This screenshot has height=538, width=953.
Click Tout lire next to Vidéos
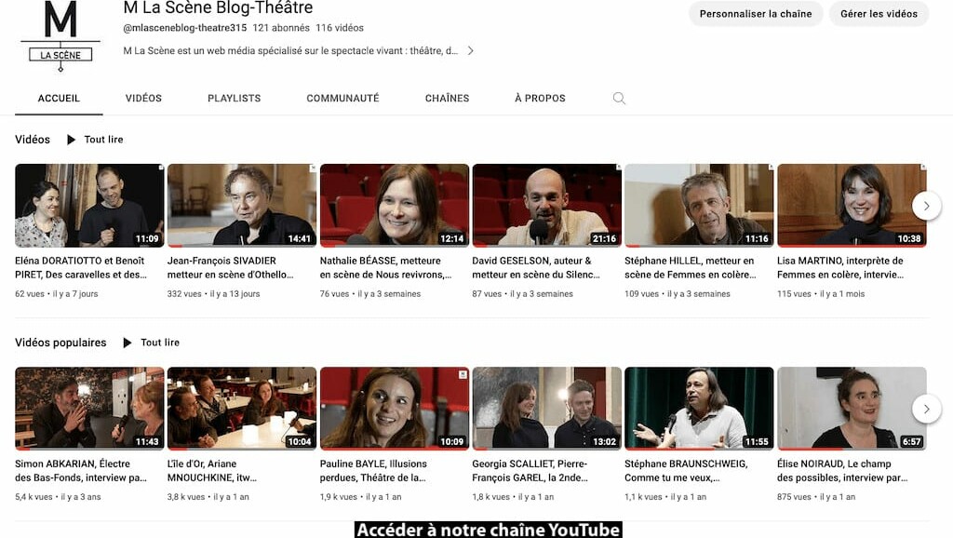coord(104,140)
